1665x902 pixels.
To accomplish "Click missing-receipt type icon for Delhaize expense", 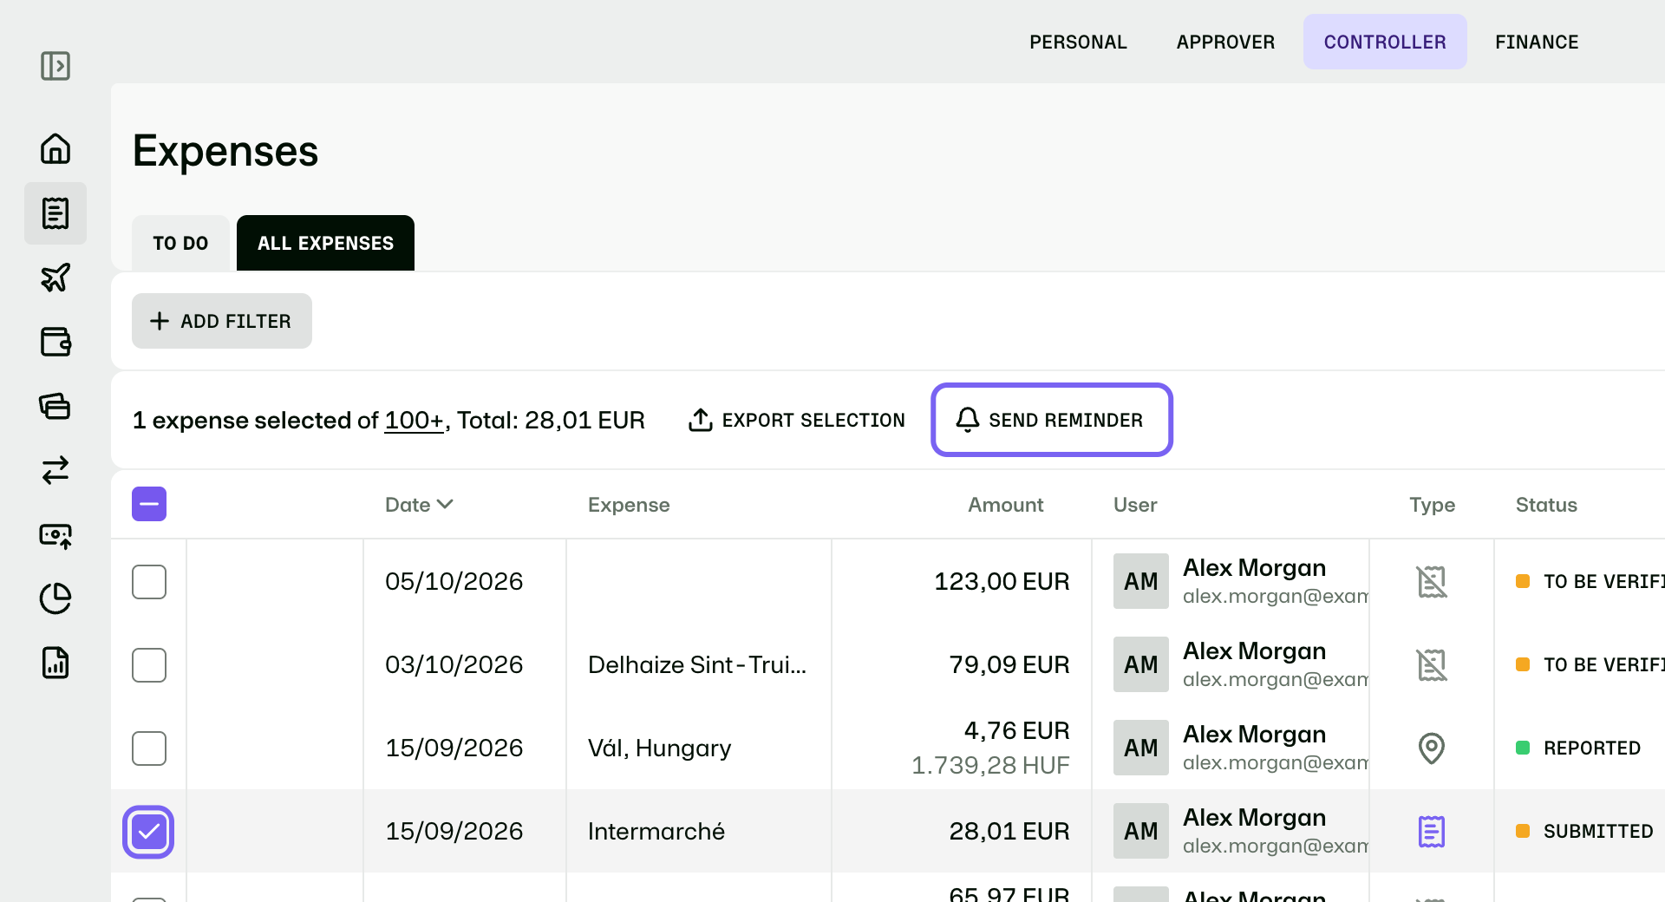I will click(1432, 664).
